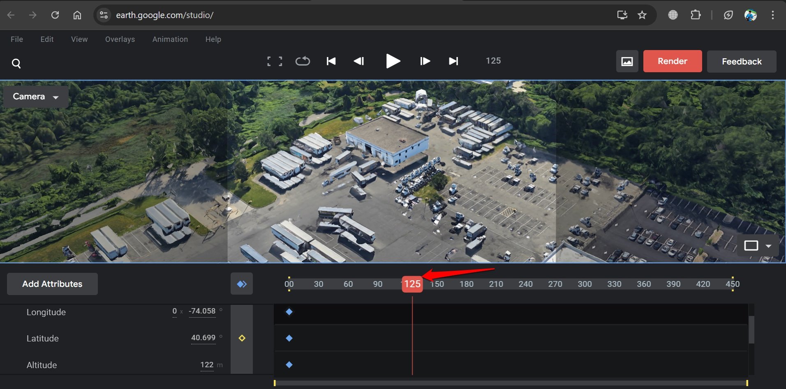Image resolution: width=786 pixels, height=389 pixels.
Task: Click the Latitude value 40.699
Action: coord(203,338)
